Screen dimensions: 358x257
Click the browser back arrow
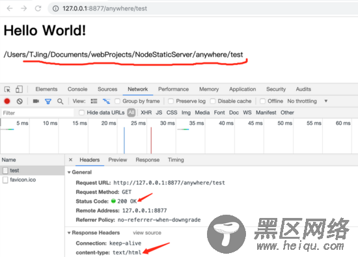tap(10, 8)
